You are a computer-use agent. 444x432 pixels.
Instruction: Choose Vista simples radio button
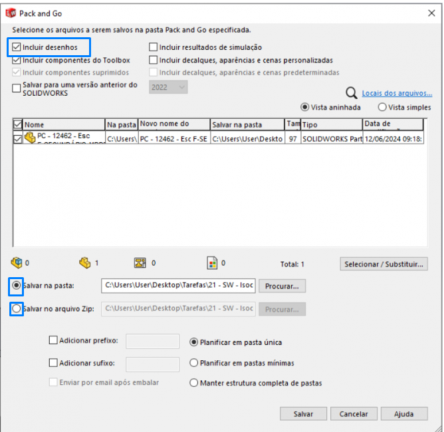pos(382,108)
